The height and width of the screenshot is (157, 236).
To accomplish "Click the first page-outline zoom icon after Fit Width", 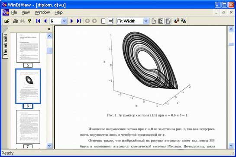I will coord(153,21).
